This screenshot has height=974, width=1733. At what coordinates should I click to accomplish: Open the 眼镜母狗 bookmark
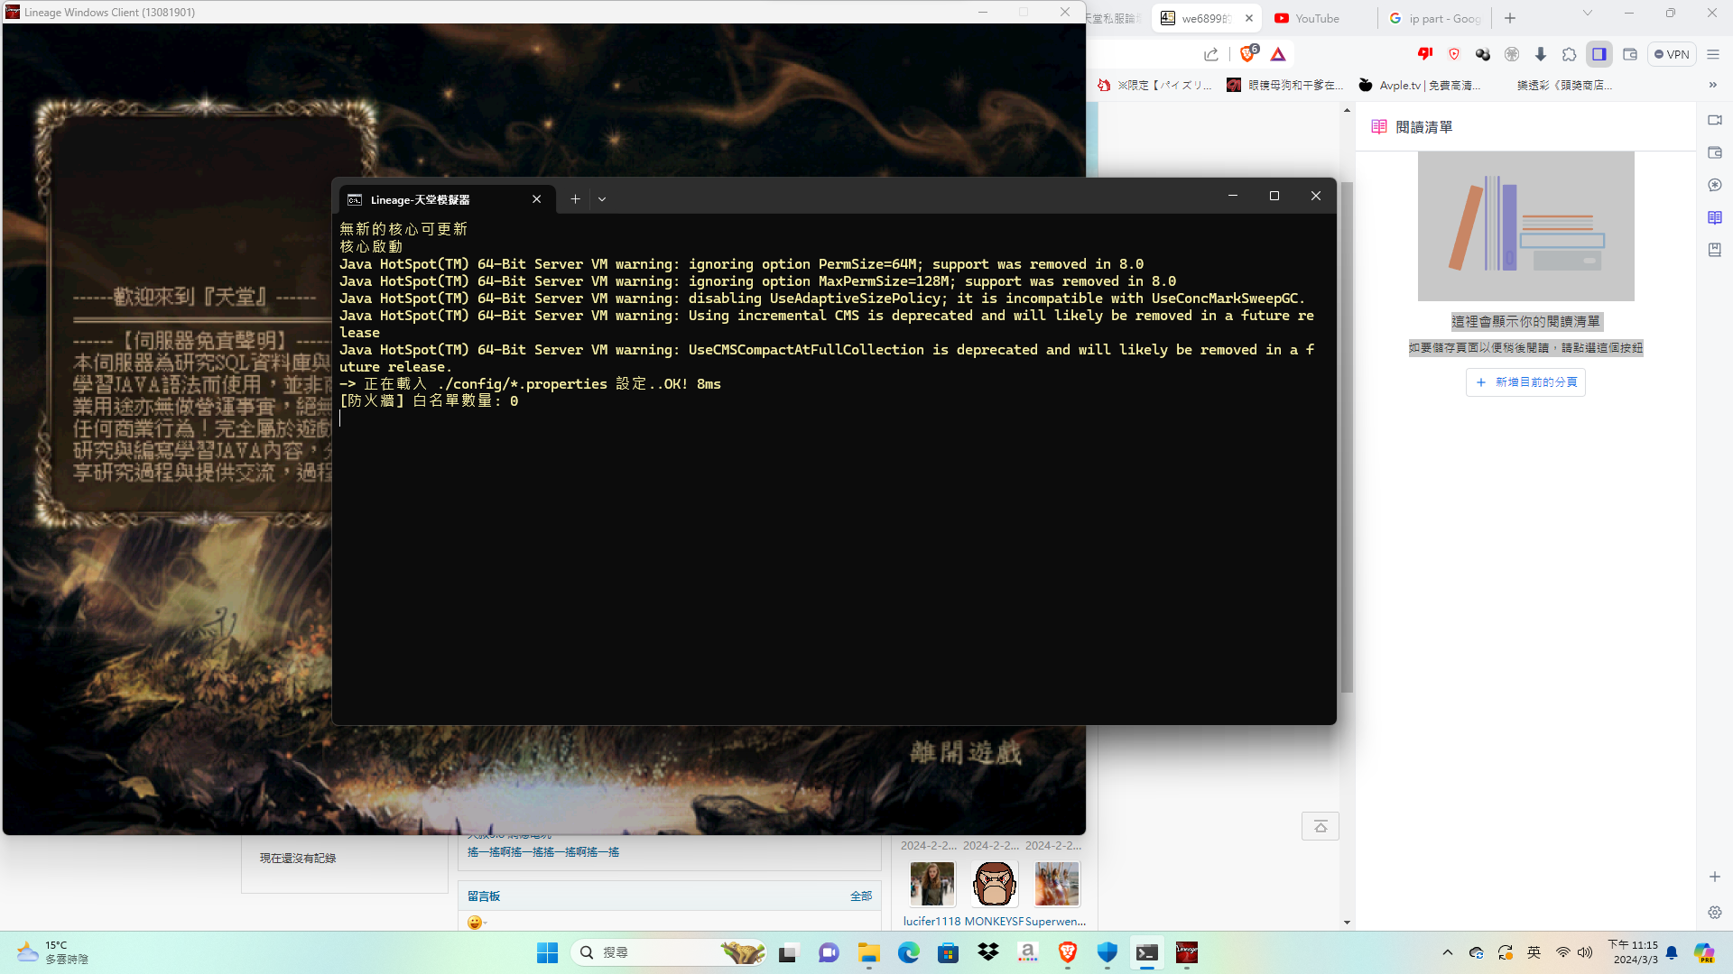coord(1285,85)
